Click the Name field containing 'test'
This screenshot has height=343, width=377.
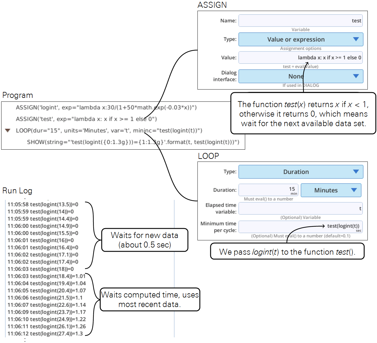pyautogui.click(x=301, y=21)
